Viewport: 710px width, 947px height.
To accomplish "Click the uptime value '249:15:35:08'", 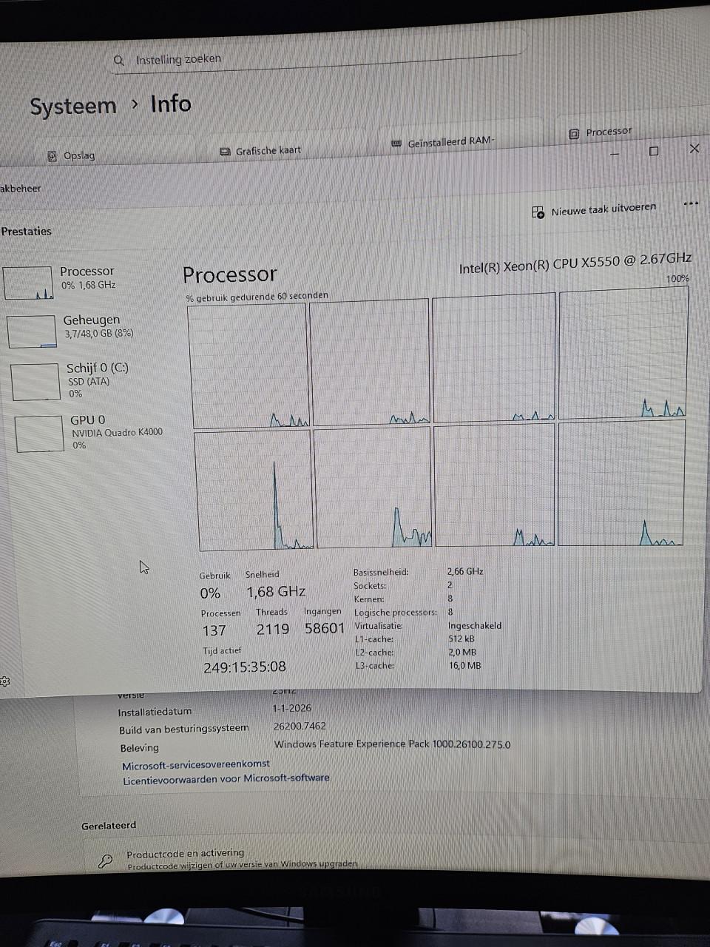I will pyautogui.click(x=245, y=667).
